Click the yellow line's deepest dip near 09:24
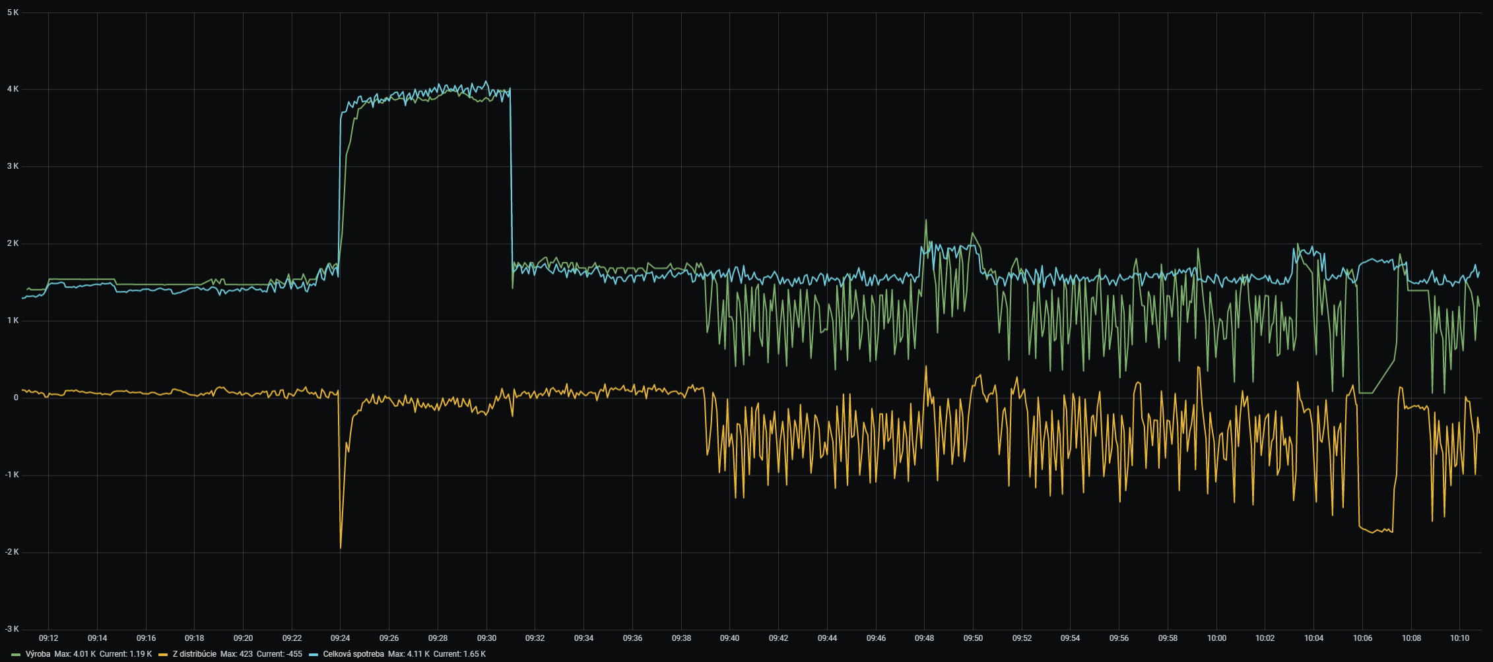 (341, 547)
